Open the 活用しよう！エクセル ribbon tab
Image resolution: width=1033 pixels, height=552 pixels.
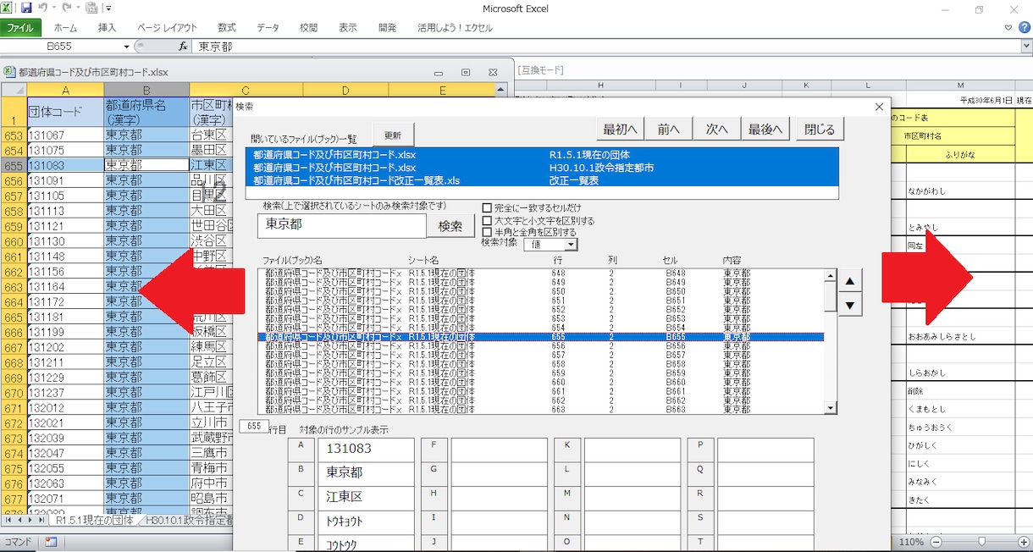[455, 28]
